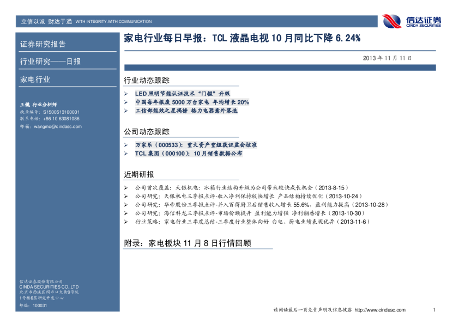Click the 中国每年报废5000万台家电 news item

[192, 102]
